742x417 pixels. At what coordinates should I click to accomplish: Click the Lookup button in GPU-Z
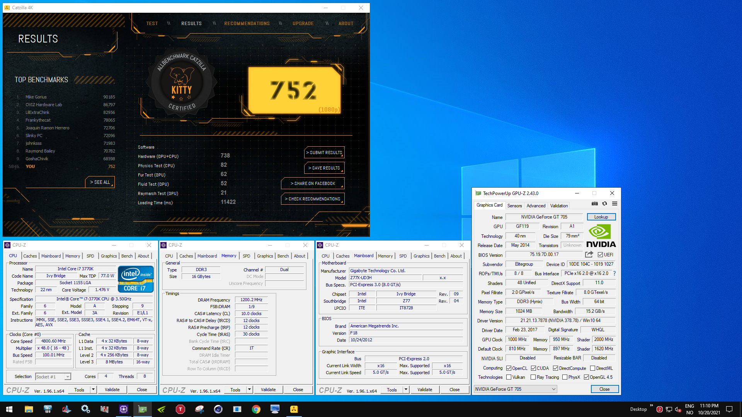601,217
